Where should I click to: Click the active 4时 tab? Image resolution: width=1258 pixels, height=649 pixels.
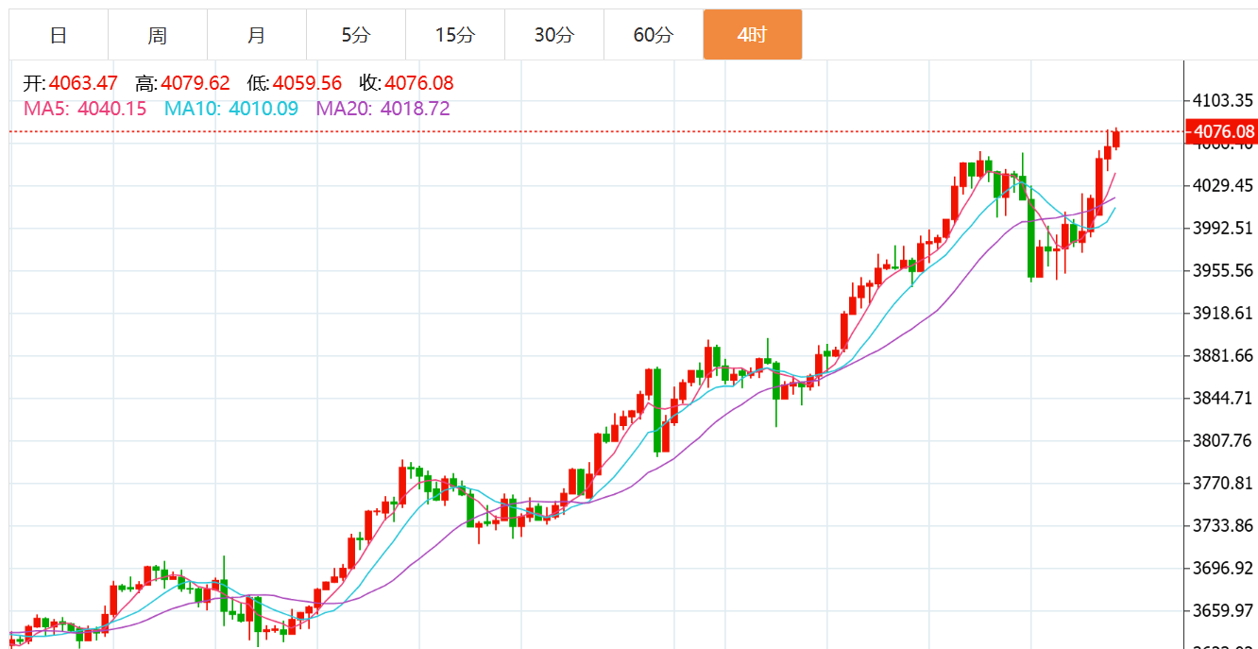[x=753, y=35]
